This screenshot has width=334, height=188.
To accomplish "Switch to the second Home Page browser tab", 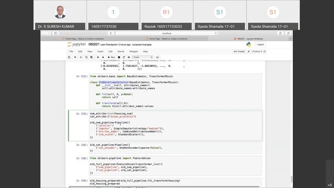I will tap(166, 39).
